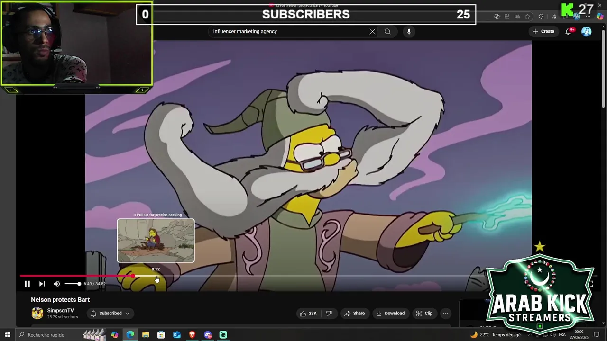The width and height of the screenshot is (607, 341).
Task: Switch to Microsoft Edge in the taskbar
Action: tap(130, 335)
